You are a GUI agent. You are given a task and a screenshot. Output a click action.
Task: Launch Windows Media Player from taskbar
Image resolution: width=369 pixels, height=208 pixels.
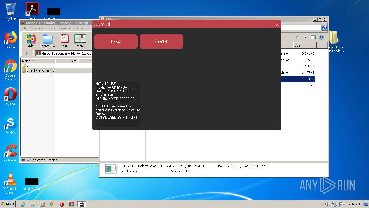(x=42, y=204)
